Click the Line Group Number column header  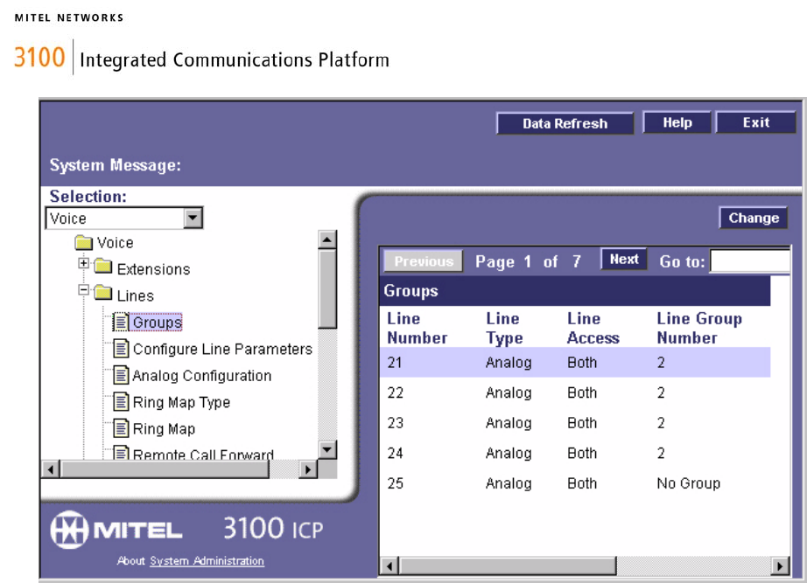click(699, 328)
